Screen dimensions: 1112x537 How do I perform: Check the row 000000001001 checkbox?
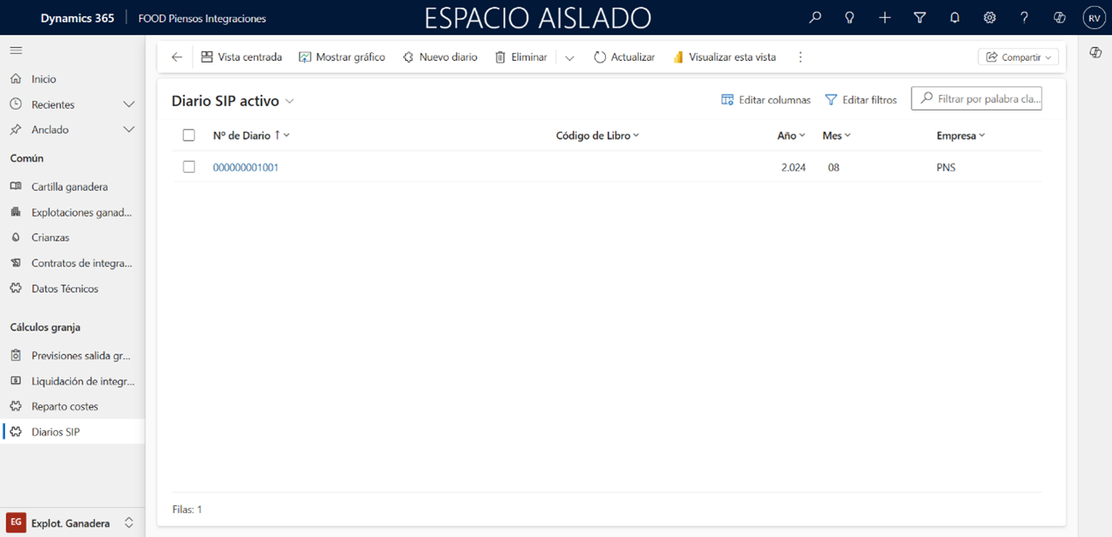(x=189, y=167)
